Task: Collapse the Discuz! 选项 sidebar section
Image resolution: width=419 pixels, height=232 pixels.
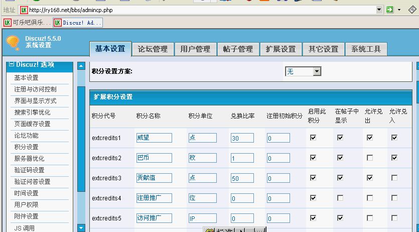Action: click(x=11, y=64)
